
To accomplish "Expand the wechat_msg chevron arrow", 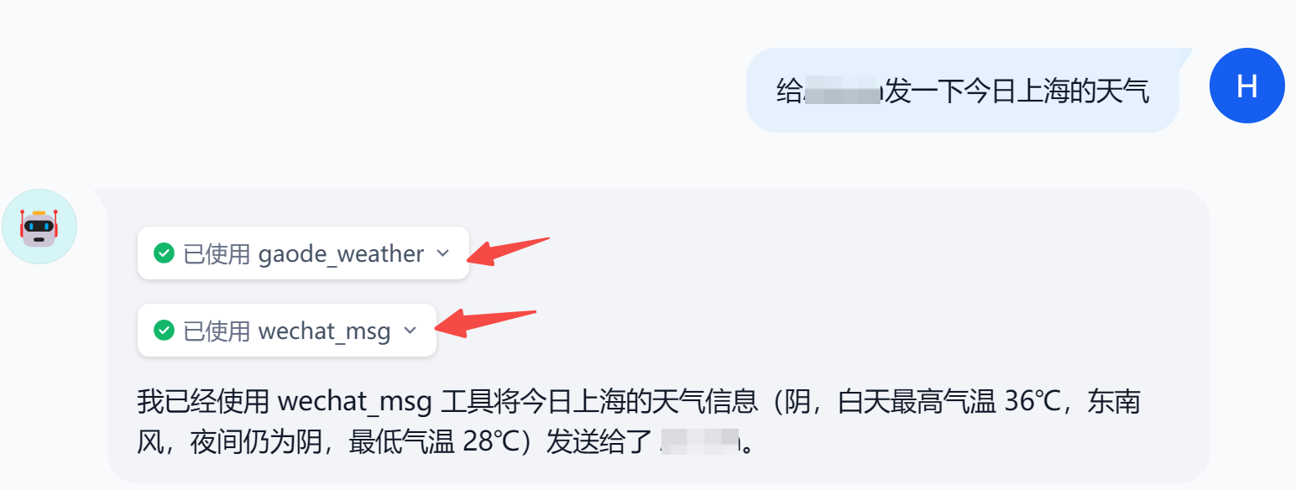I will pos(410,331).
